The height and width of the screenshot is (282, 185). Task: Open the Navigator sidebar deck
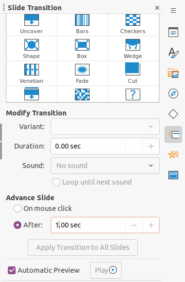click(173, 94)
